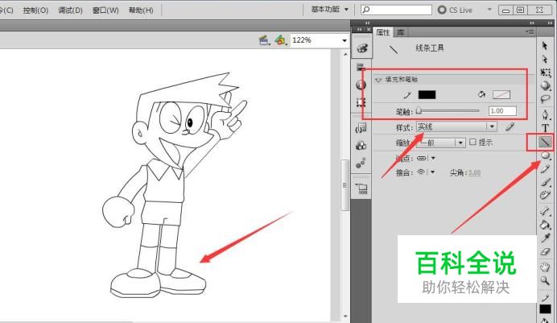The height and width of the screenshot is (323, 557).
Task: Click the black stroke color swatch in Properties
Action: (427, 94)
